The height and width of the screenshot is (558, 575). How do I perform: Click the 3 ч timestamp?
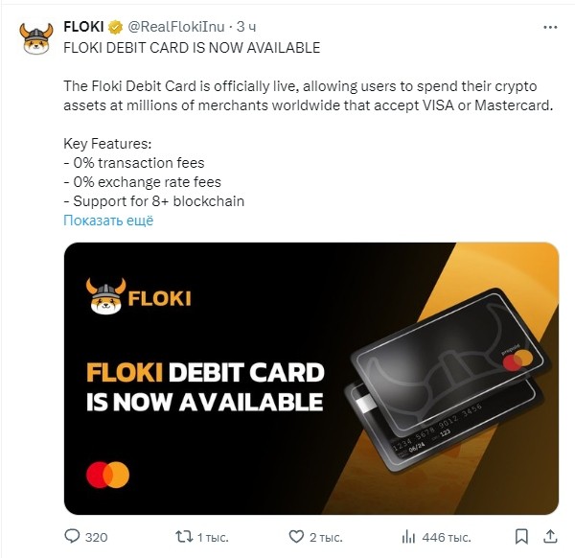[x=246, y=27]
